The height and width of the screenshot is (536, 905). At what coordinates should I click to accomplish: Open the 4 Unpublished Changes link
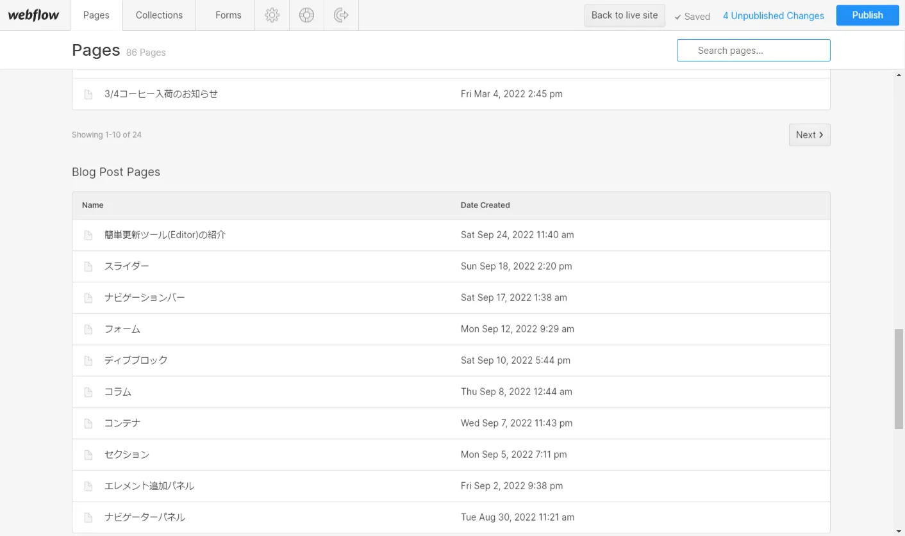coord(773,16)
